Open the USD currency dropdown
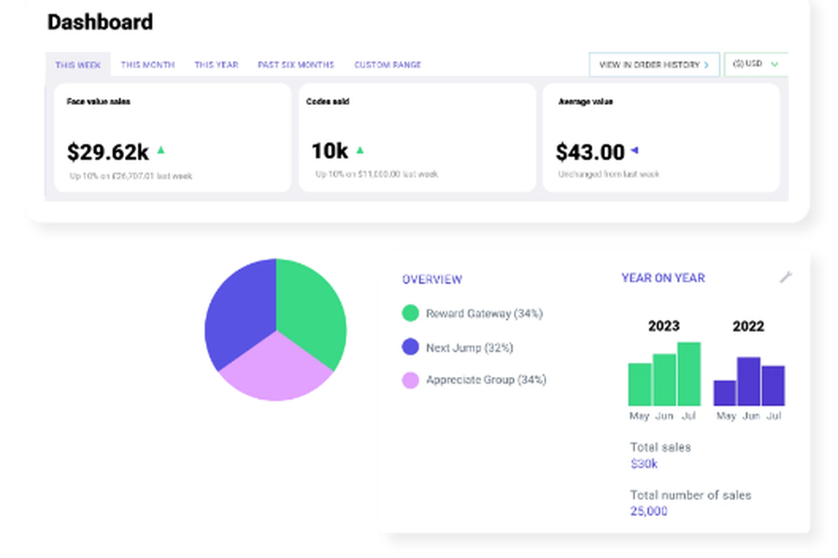The image size is (838, 558). tap(756, 65)
